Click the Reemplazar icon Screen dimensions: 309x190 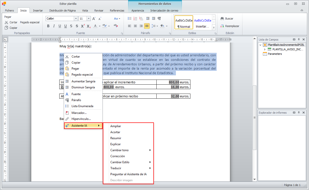[x=222, y=26]
